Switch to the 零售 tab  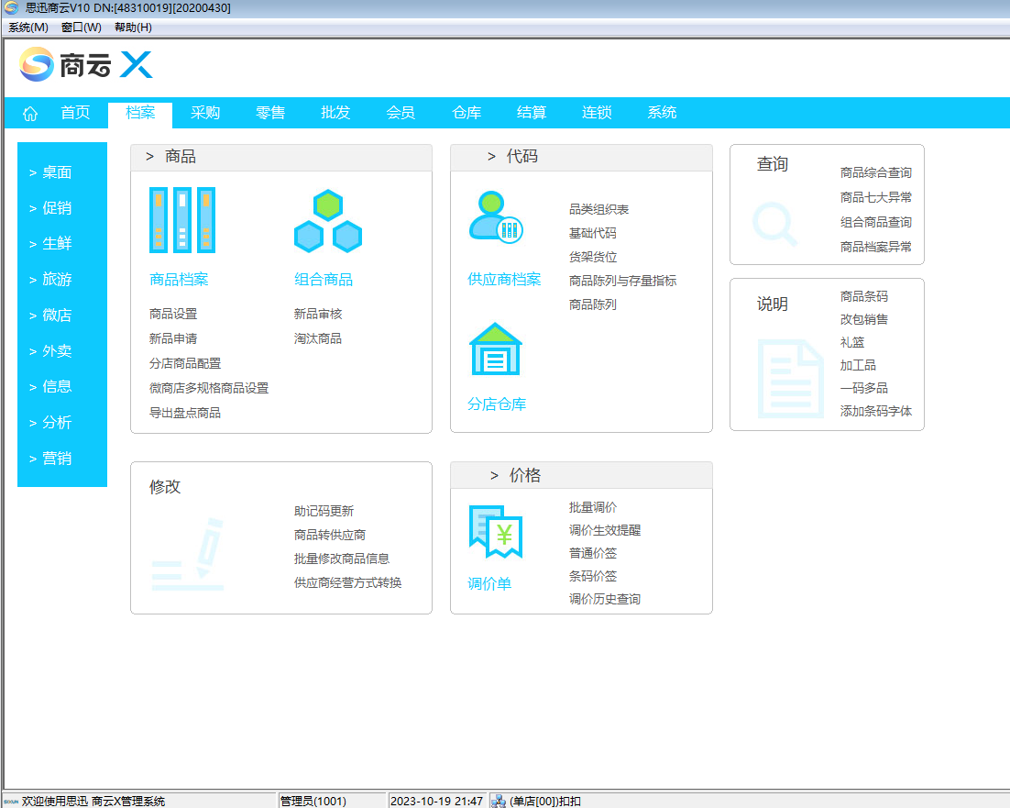coord(270,113)
